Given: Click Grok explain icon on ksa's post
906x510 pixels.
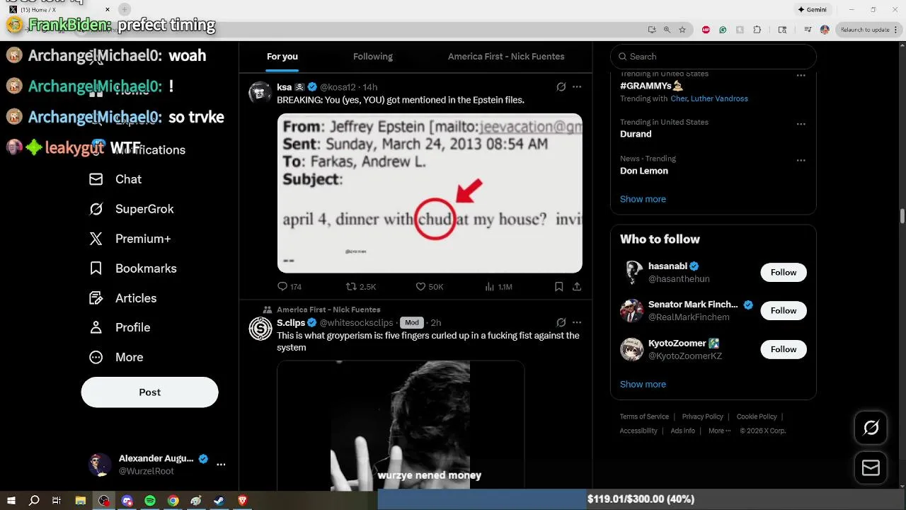Looking at the screenshot, I should pos(561,87).
